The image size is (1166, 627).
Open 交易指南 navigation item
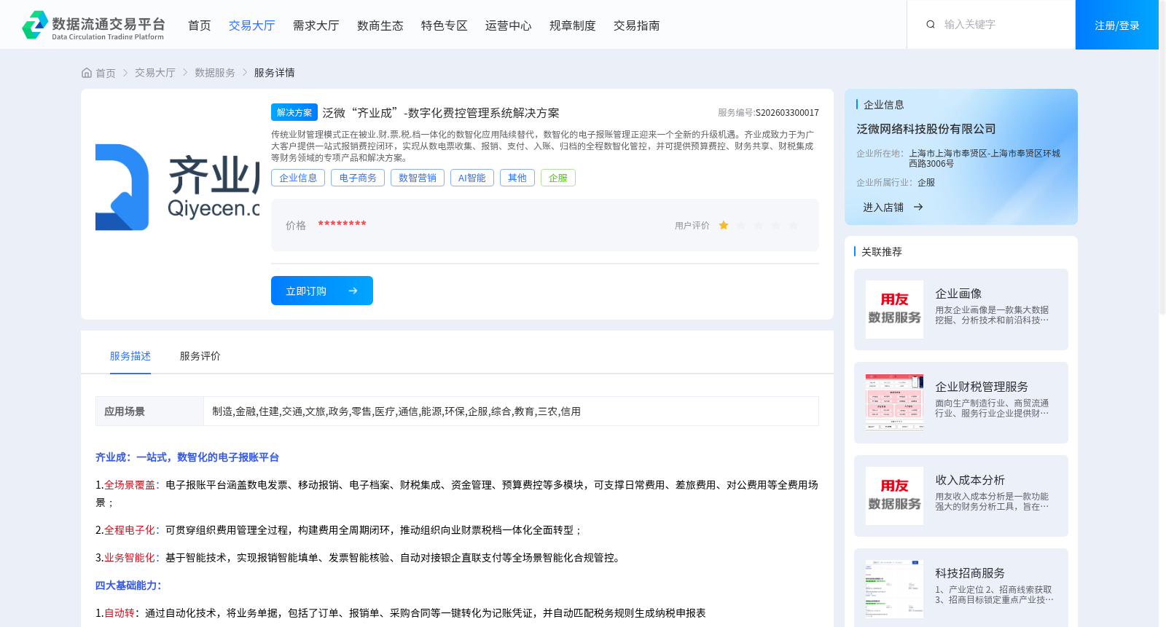636,25
